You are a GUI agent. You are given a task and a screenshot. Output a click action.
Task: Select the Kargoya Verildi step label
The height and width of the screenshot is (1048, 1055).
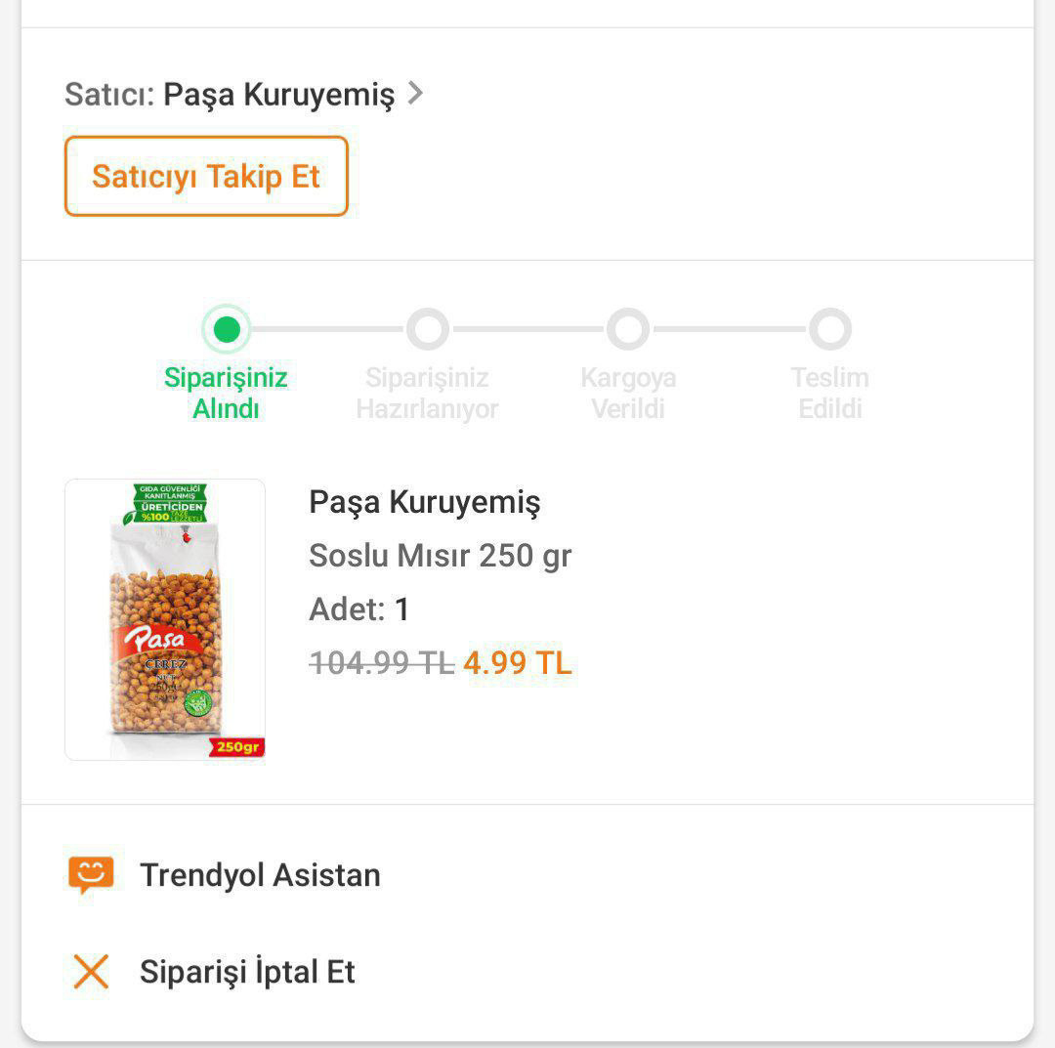click(x=628, y=393)
